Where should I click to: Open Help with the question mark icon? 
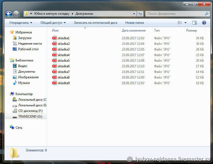pyautogui.click(x=204, y=23)
